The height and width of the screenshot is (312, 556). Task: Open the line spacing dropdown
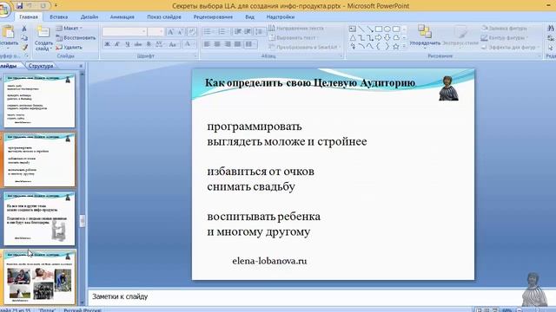pyautogui.click(x=260, y=32)
